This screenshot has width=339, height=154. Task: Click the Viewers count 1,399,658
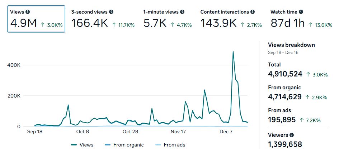coord(285,144)
